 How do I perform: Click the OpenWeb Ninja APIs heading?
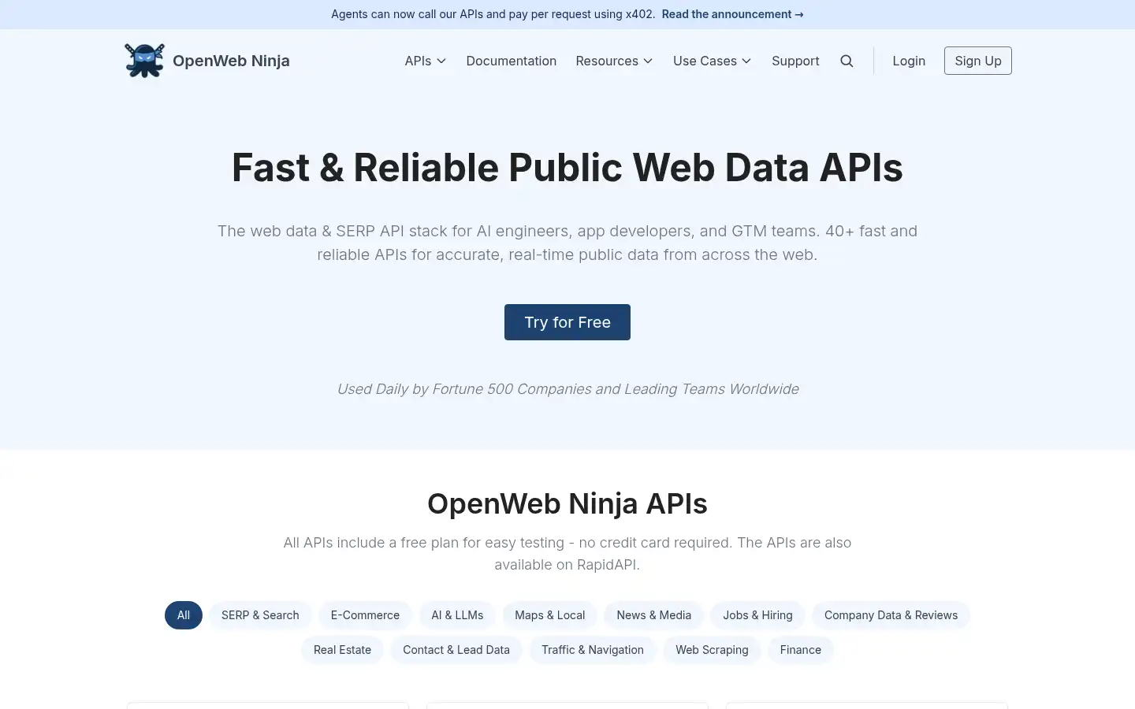567,503
